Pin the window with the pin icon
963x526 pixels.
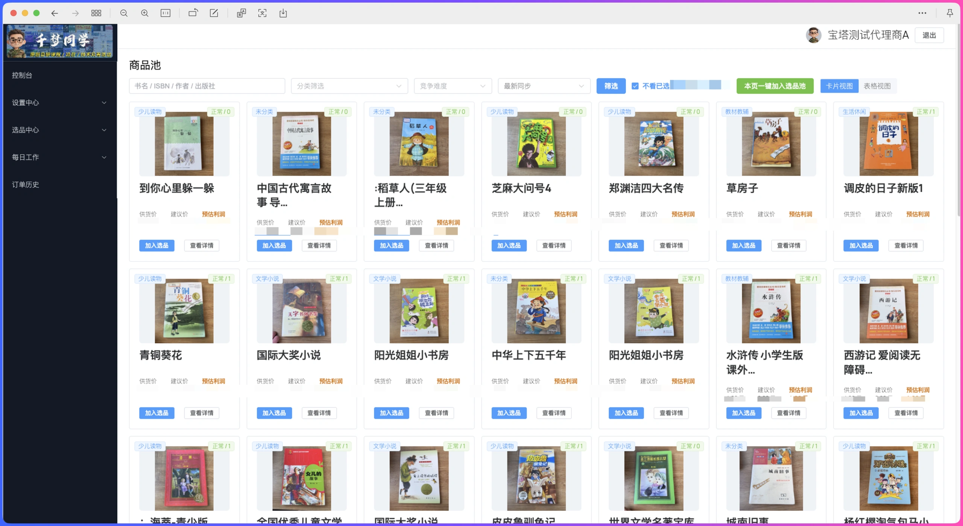click(x=949, y=13)
